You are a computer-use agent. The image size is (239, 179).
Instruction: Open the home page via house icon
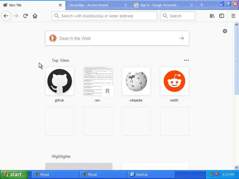pos(35,16)
